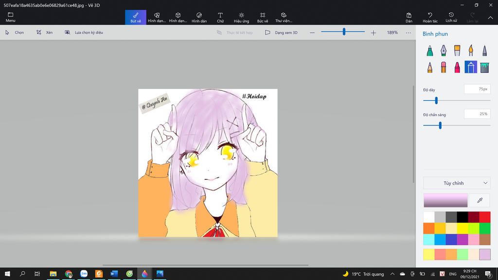498x280 pixels.
Task: Open the Windows Start menu
Action: 7,274
